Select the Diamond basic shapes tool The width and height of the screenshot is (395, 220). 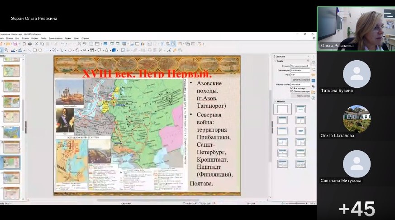pyautogui.click(x=70, y=50)
